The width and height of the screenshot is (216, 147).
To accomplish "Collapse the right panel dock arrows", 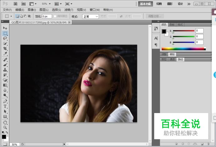I will click(x=159, y=21).
